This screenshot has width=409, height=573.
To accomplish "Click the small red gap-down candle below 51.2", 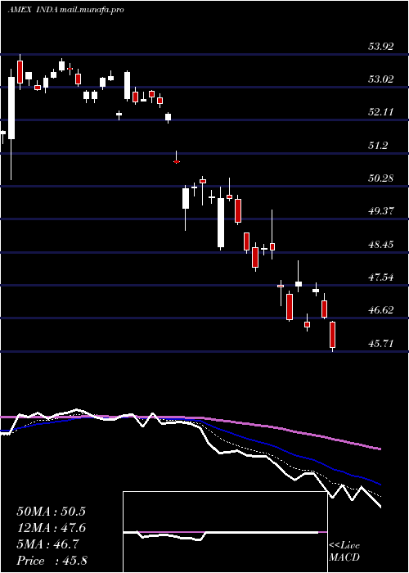I will tap(177, 161).
